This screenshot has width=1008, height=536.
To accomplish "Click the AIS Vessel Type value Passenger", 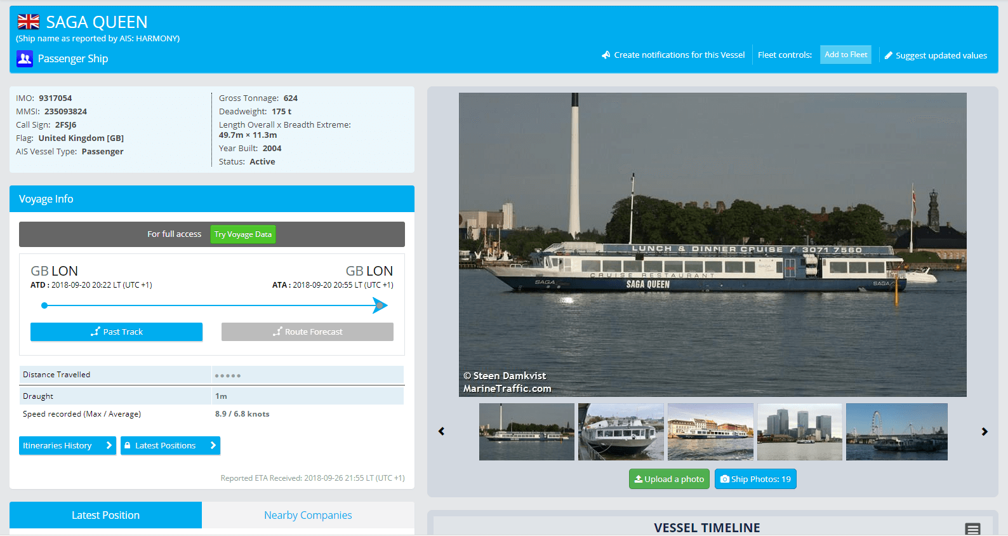I will [x=102, y=152].
